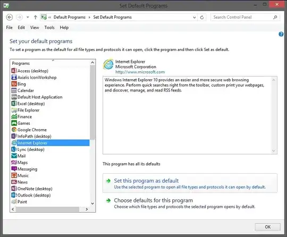Open the View menu

(x=35, y=28)
